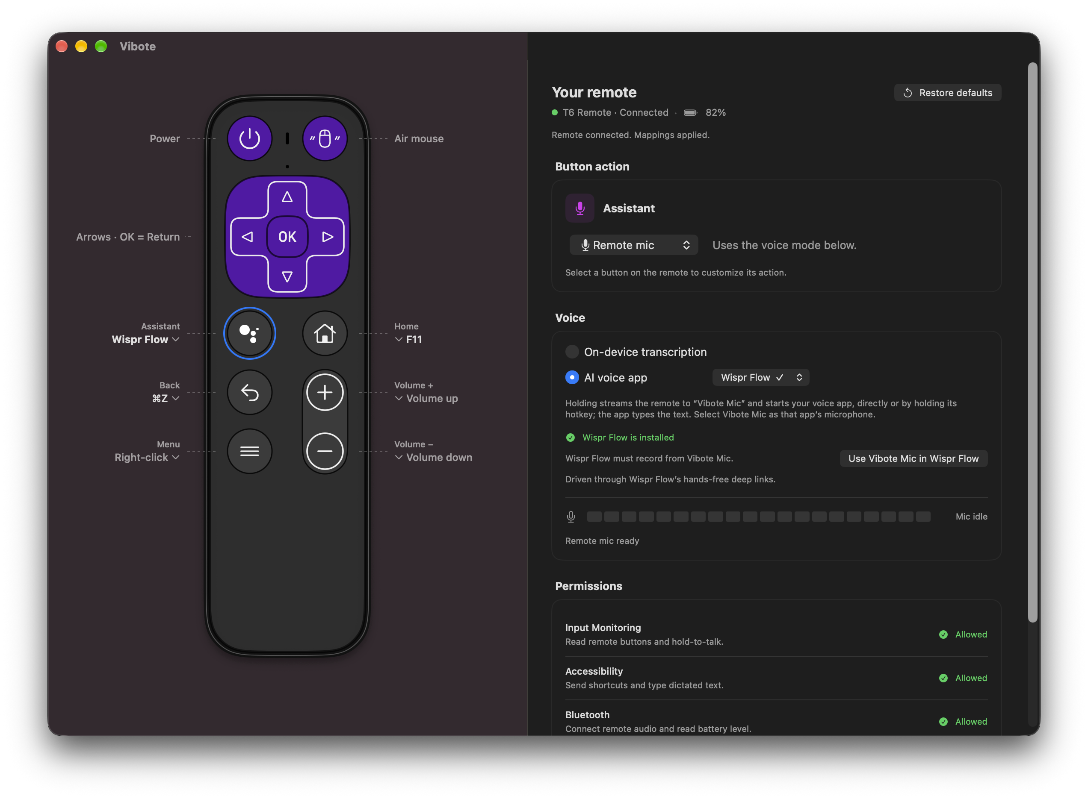Image resolution: width=1088 pixels, height=799 pixels.
Task: Expand the Back ⌘Z mapping dropdown
Action: (166, 399)
